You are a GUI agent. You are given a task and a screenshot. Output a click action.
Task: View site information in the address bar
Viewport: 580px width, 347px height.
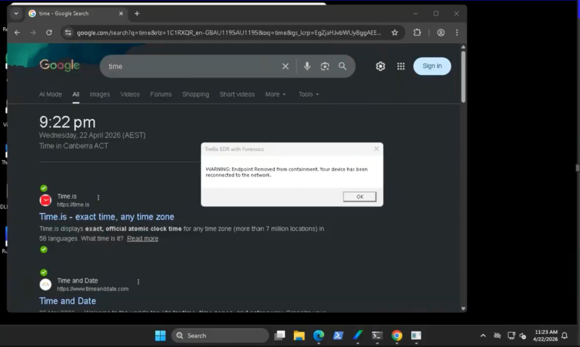pos(68,33)
